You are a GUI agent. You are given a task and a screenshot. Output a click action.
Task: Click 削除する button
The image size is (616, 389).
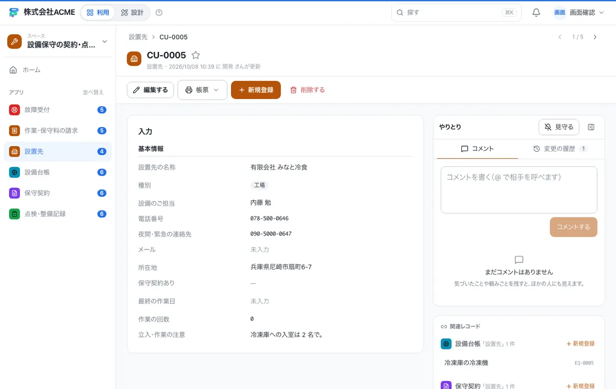[x=308, y=90]
